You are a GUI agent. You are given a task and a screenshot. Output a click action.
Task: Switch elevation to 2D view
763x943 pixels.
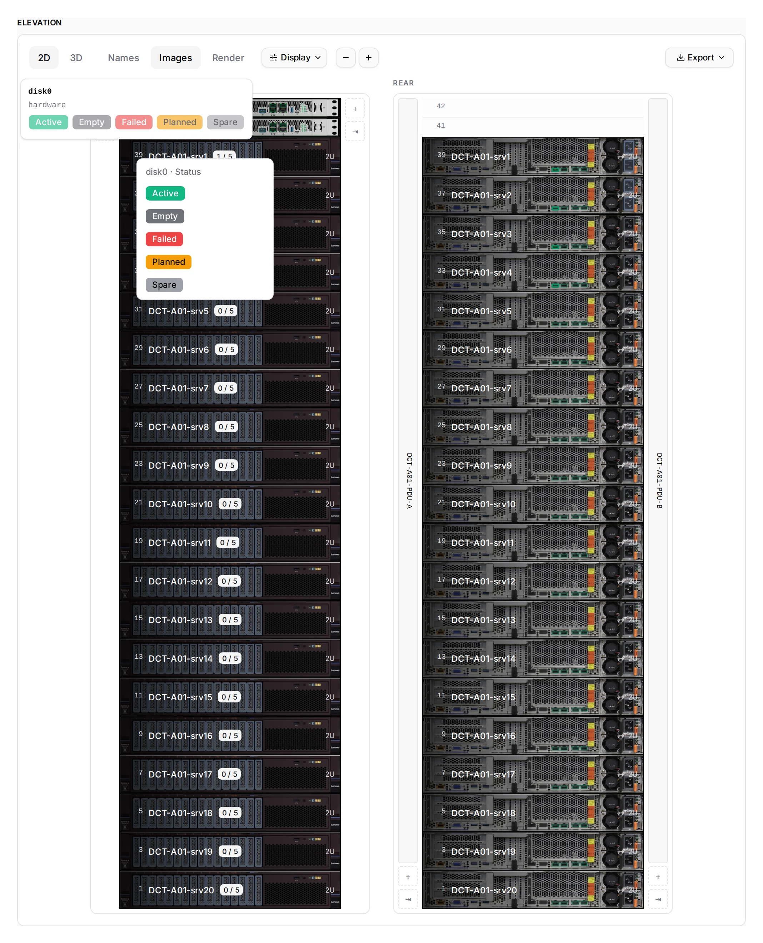coord(44,58)
